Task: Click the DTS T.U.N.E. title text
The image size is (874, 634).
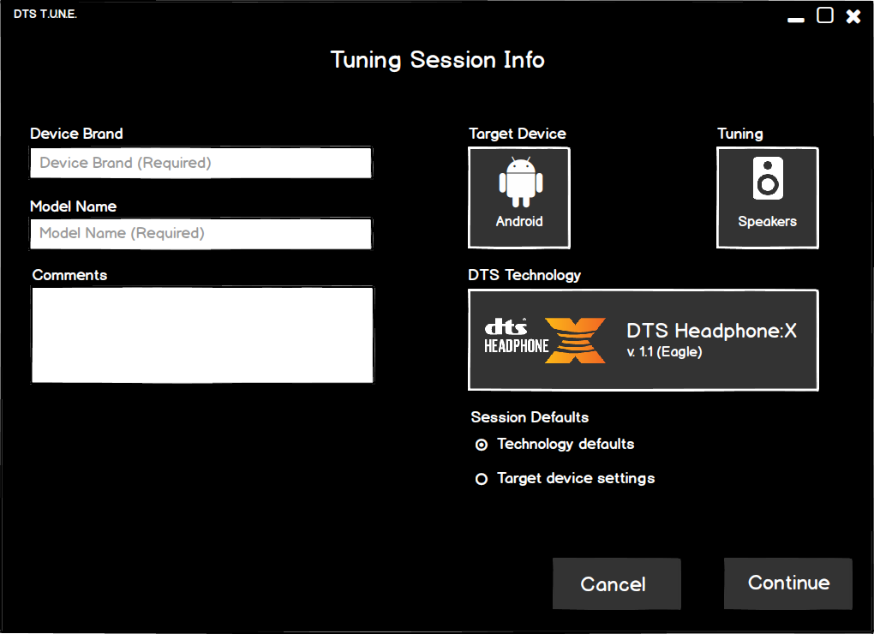Action: click(x=45, y=14)
